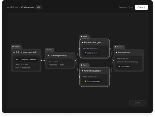This screenshot has width=155, height=117.
Task: Click the status dot beside Review changes
Action: (x=83, y=42)
